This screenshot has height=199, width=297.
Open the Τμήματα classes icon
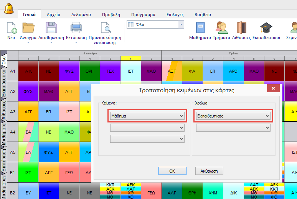221,28
